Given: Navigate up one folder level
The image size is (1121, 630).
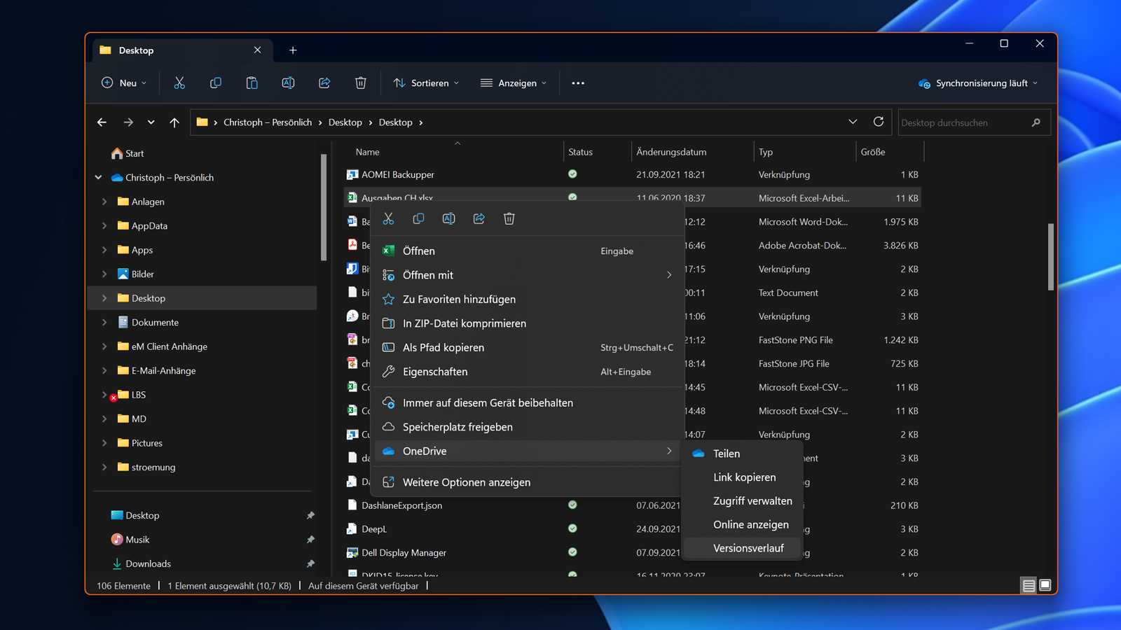Looking at the screenshot, I should click(174, 122).
